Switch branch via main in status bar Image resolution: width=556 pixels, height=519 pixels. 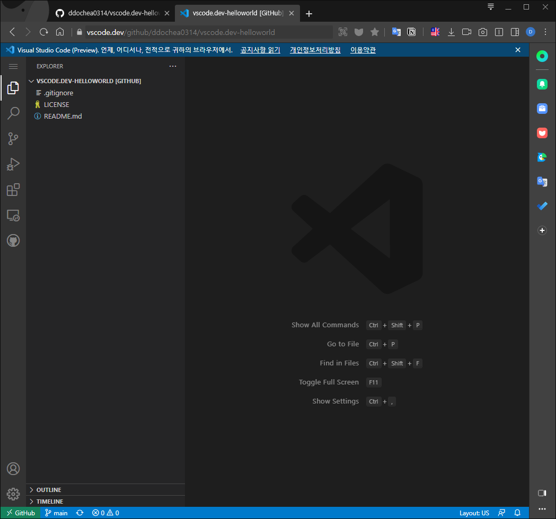pos(56,513)
